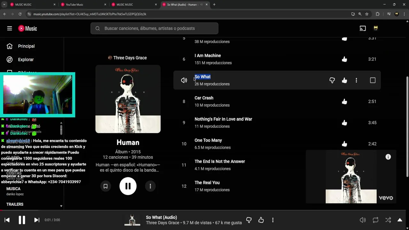Click the Cast to device icon
This screenshot has width=409, height=230.
(363, 28)
